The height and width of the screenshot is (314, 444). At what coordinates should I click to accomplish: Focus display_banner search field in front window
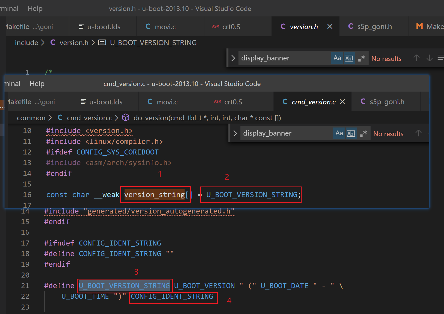(x=287, y=133)
